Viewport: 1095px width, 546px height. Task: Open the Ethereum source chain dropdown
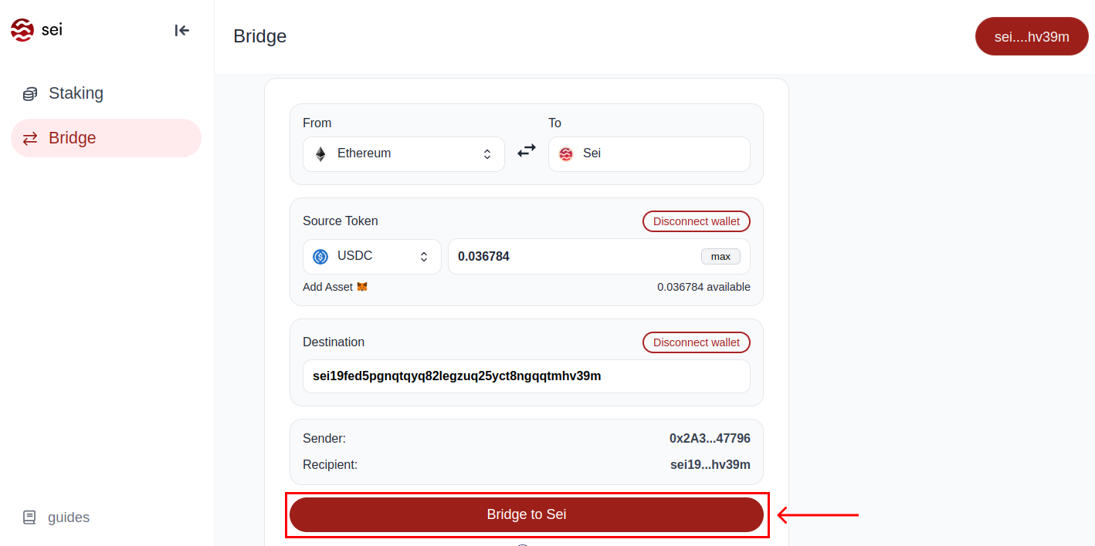pos(403,154)
